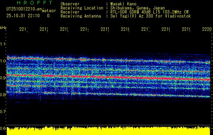Click the 2215 time marker
Image resolution: width=213 pixels, height=135 pixels.
105,29
